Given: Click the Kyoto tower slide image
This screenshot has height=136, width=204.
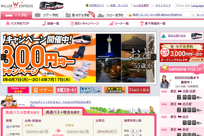Looking at the screenshot, I should pyautogui.click(x=108, y=46).
